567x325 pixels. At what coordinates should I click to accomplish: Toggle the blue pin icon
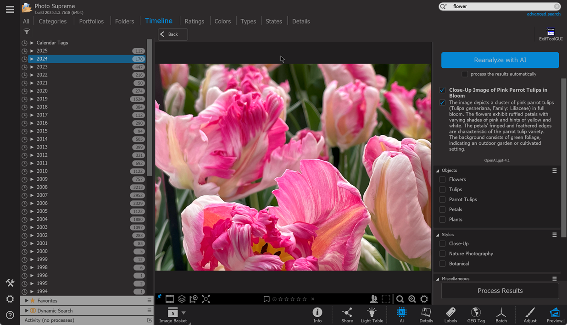click(x=159, y=297)
